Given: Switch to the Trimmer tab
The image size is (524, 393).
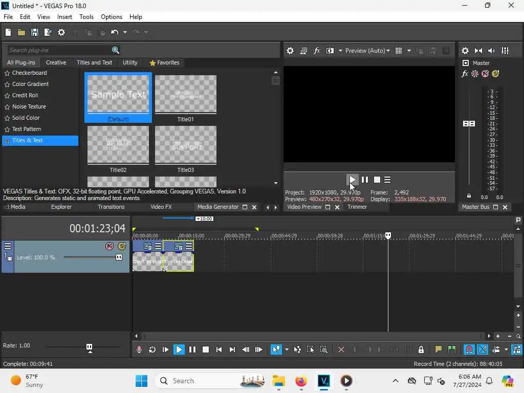Looking at the screenshot, I should tap(357, 207).
